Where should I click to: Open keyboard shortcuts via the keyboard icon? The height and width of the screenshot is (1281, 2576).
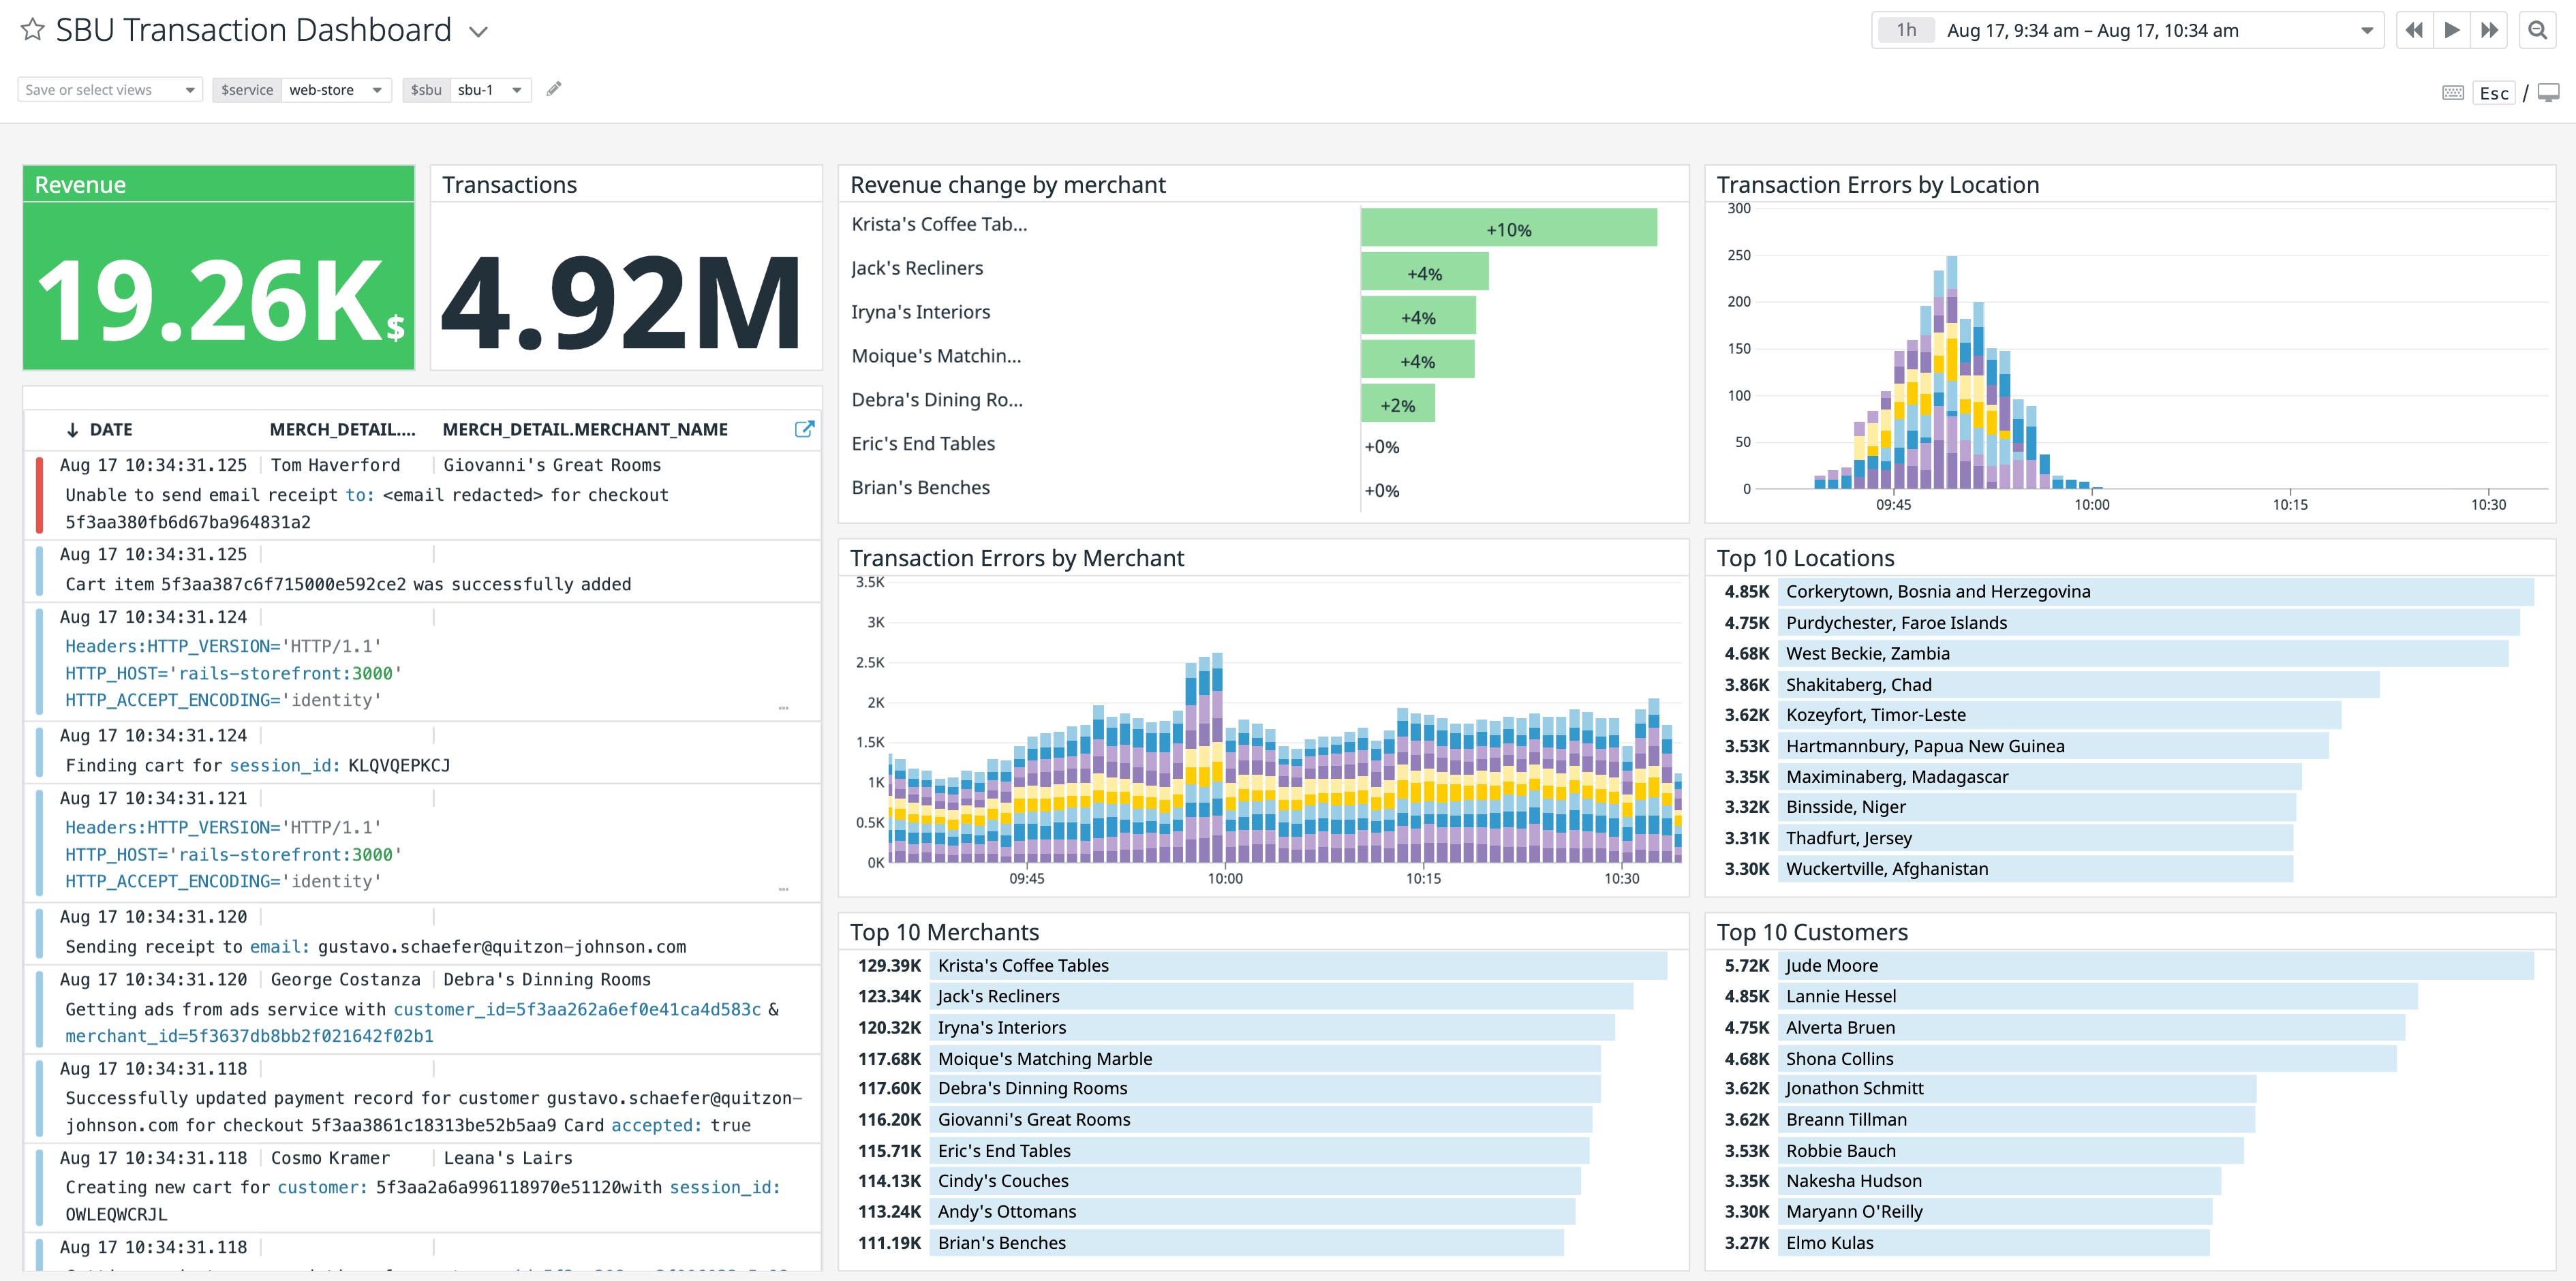coord(2453,92)
